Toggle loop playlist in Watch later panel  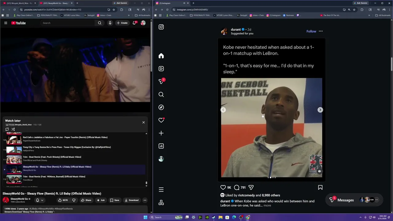(x=7, y=129)
